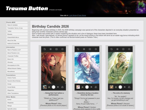This screenshot has height=110, width=146.
Task: Click aspect ratio icon on first phone card
Action: (x=57, y=49)
